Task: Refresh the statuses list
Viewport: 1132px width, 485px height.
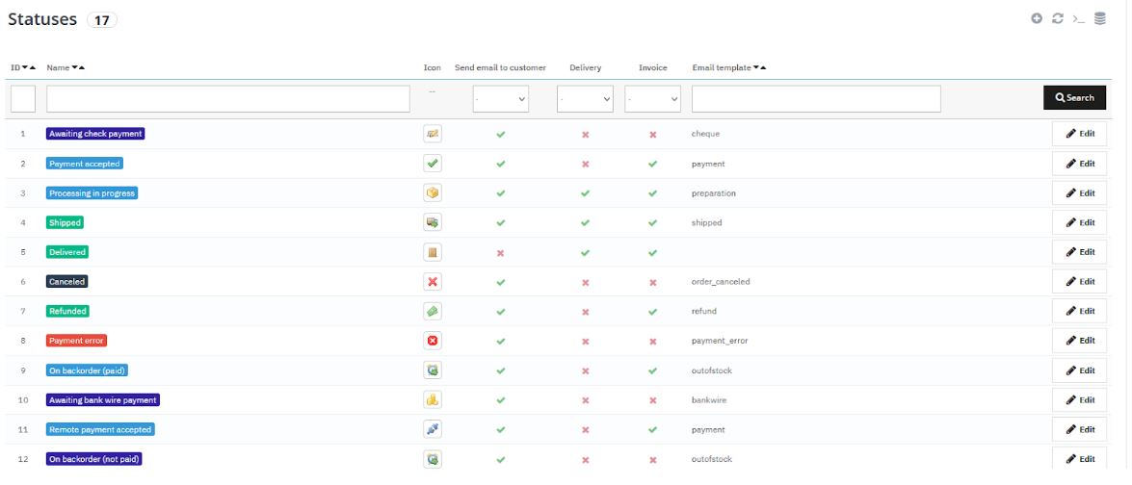Action: click(1058, 18)
